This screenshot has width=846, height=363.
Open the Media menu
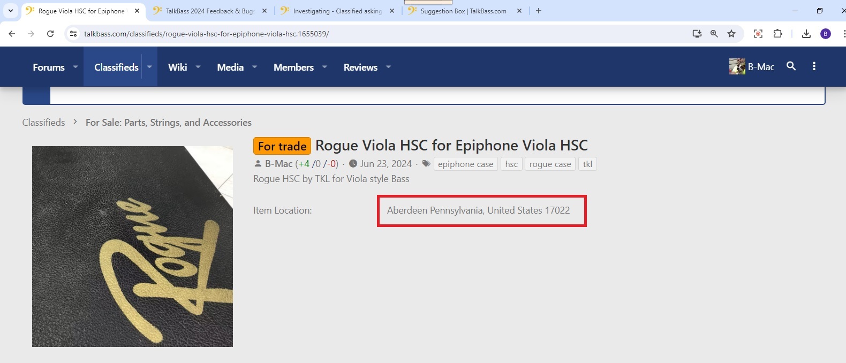(x=230, y=67)
